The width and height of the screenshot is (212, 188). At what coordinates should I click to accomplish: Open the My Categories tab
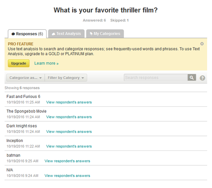pyautogui.click(x=105, y=33)
